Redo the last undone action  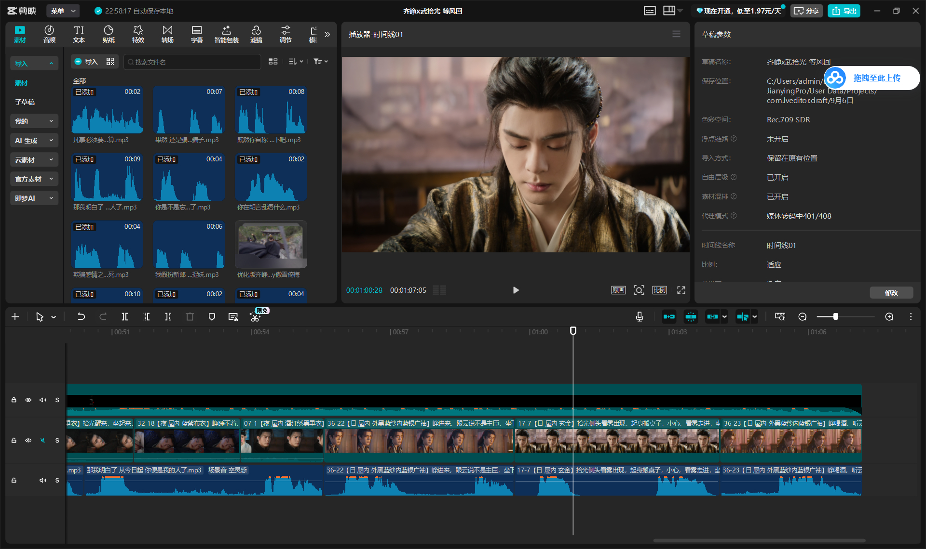(x=103, y=317)
